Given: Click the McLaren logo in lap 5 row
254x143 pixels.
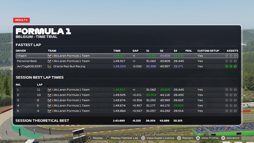Looking at the screenshot, I should (50, 106).
